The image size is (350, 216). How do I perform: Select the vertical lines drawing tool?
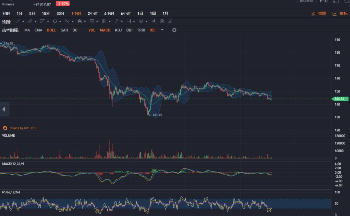pos(104,21)
